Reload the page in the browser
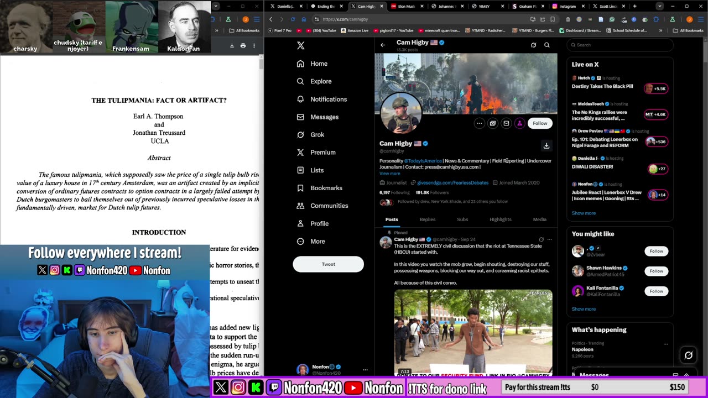The height and width of the screenshot is (398, 708). point(292,19)
